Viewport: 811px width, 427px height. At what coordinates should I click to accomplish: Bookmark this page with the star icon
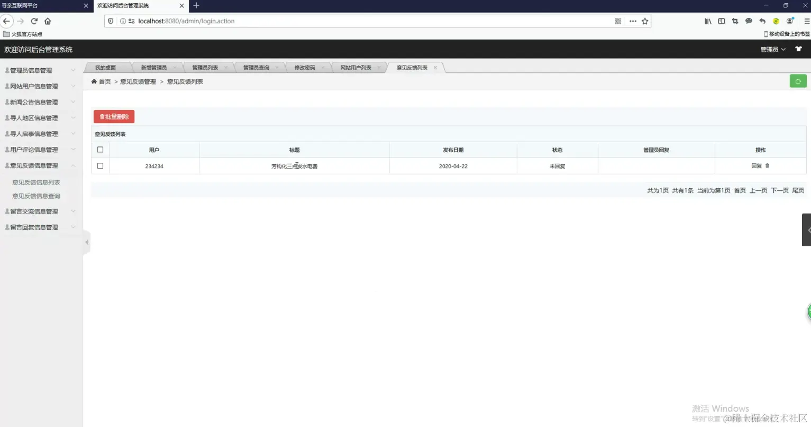click(x=645, y=21)
